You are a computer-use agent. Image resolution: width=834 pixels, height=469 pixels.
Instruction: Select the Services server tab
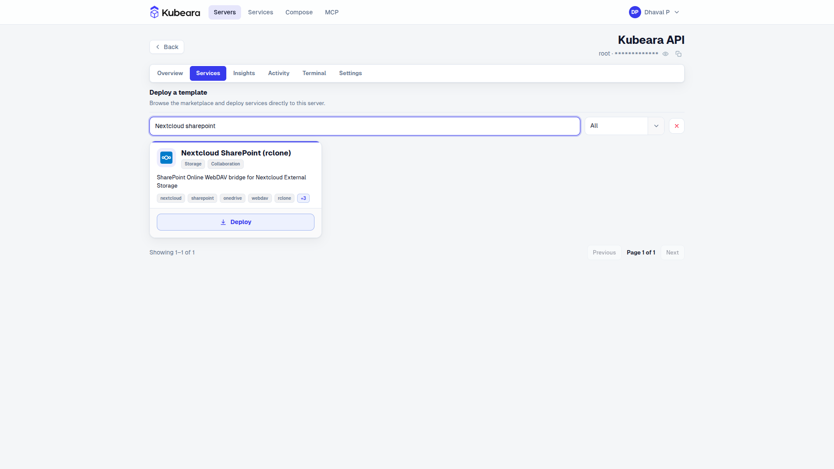click(x=208, y=73)
